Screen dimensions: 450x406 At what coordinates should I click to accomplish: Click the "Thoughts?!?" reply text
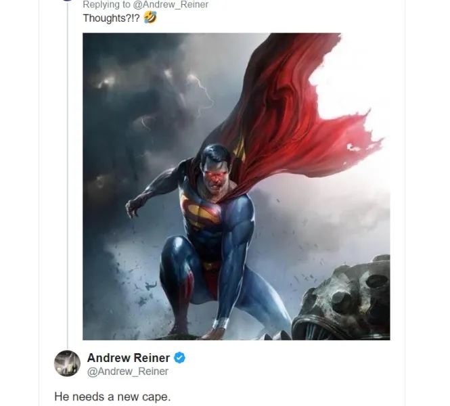tap(112, 18)
